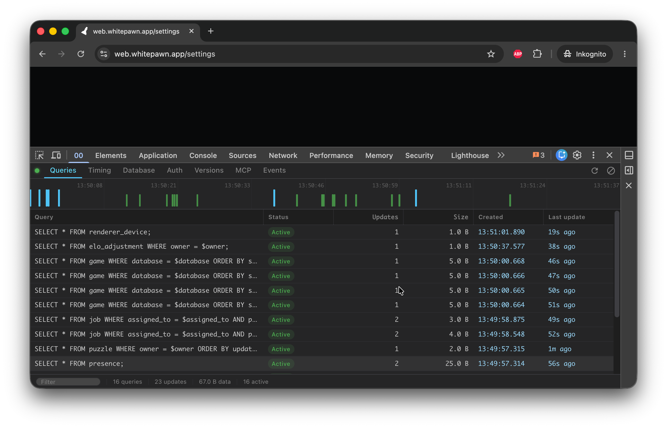Open the Security tab
The width and height of the screenshot is (667, 428).
point(419,155)
